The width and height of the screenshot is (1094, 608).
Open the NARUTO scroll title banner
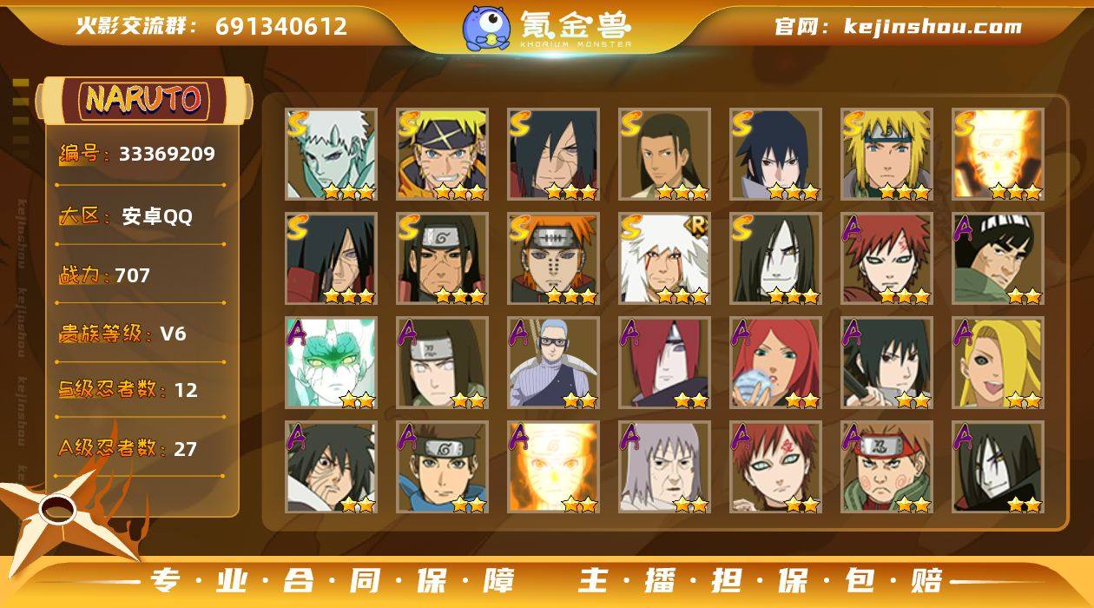143,99
